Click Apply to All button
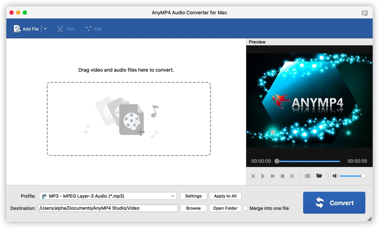The image size is (379, 228). (x=225, y=196)
